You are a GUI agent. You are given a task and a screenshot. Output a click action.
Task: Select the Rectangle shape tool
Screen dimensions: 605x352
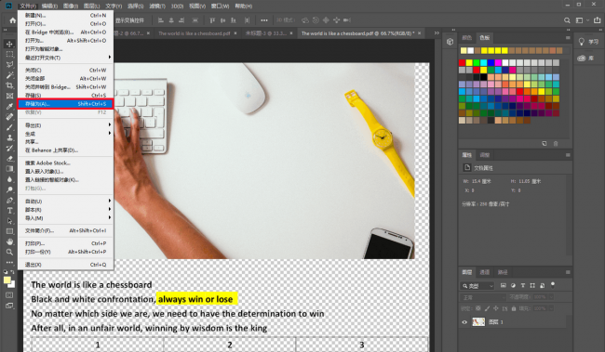tap(9, 231)
